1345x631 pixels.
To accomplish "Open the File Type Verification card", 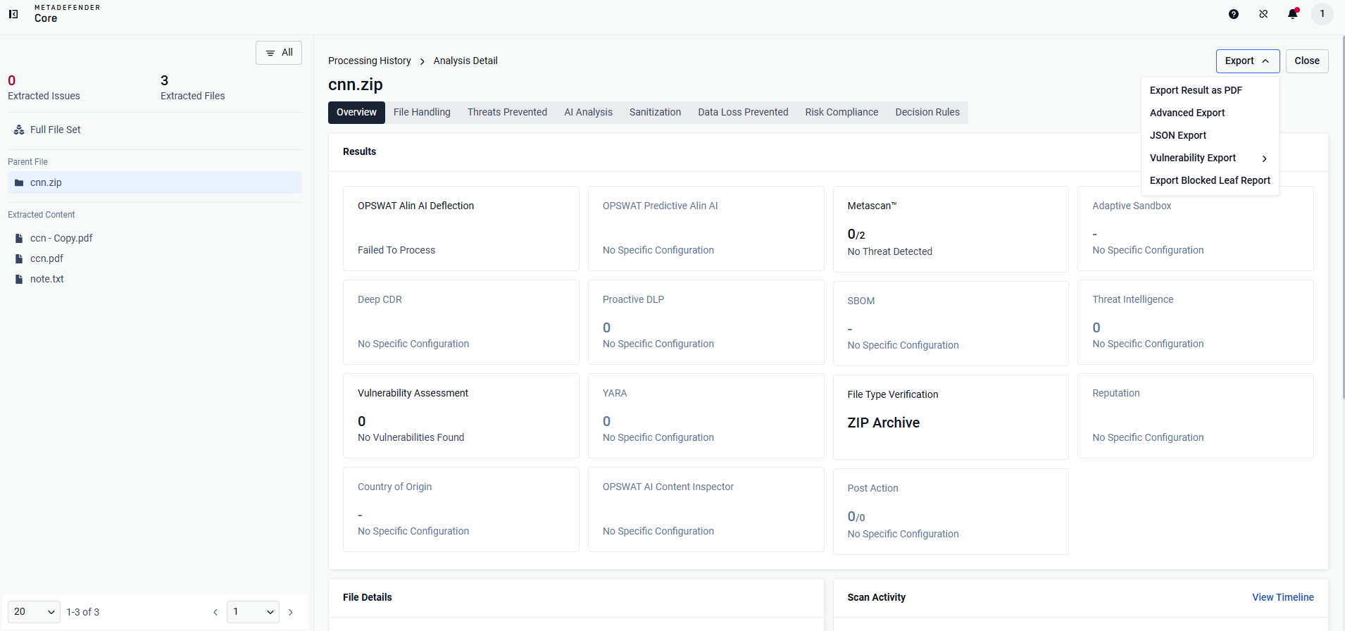I will [951, 417].
